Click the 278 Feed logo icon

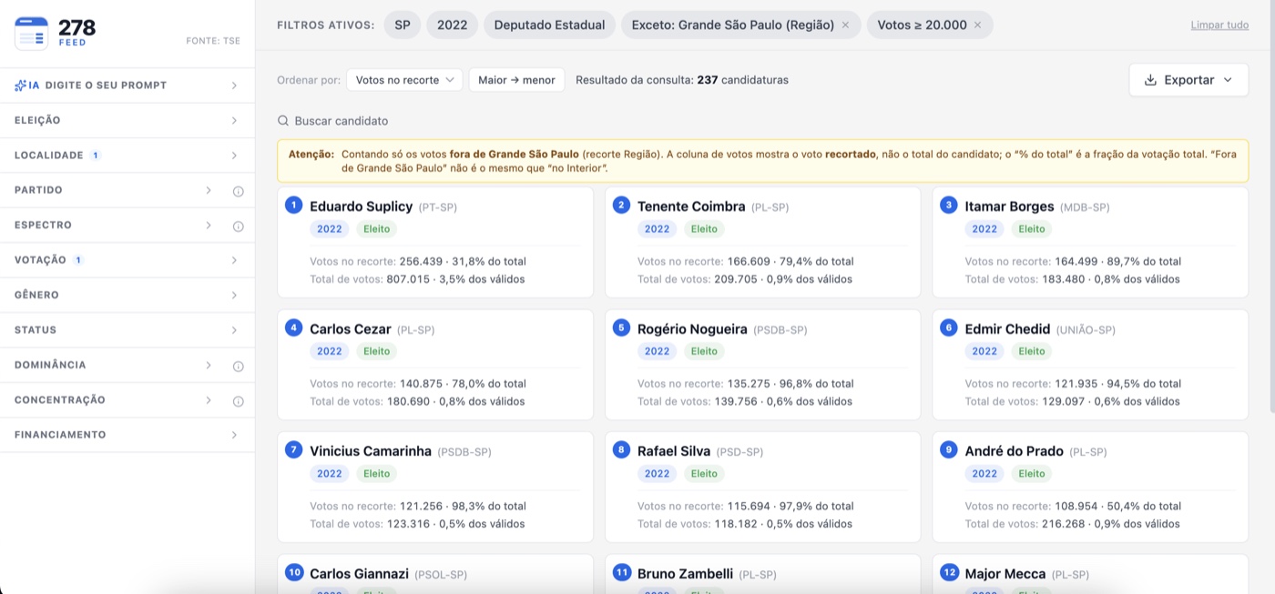pos(32,34)
